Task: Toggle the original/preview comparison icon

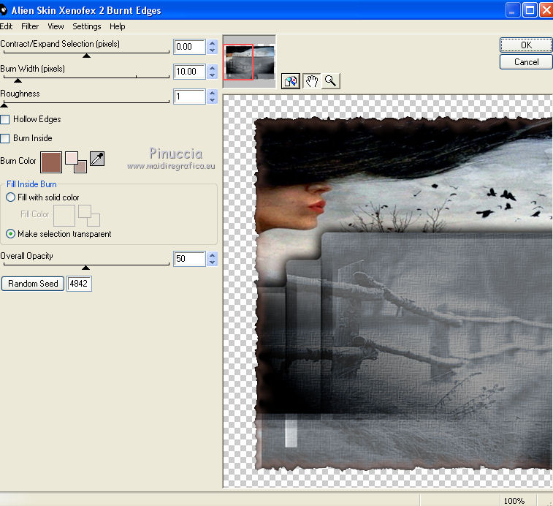Action: [x=291, y=81]
